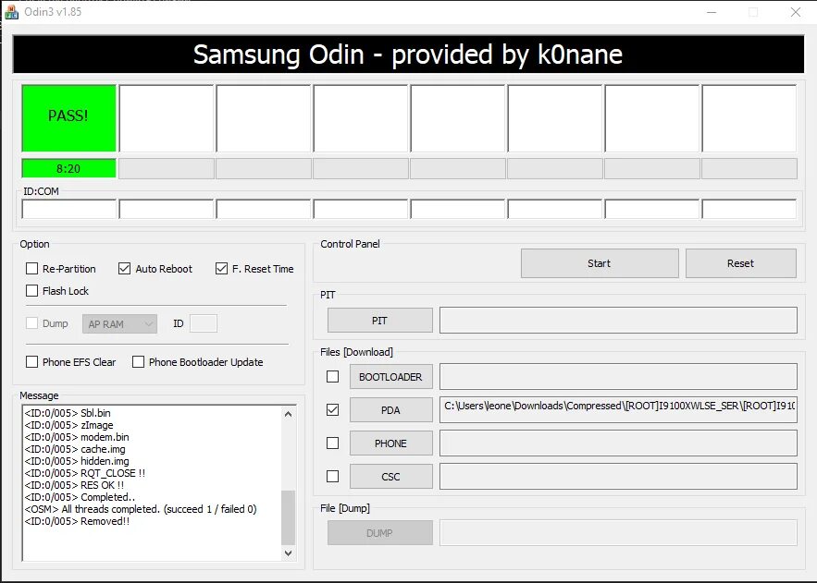Tick the checkbox beside CSC

[332, 476]
